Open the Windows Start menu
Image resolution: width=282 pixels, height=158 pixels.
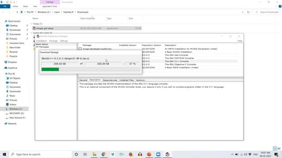click(x=4, y=154)
